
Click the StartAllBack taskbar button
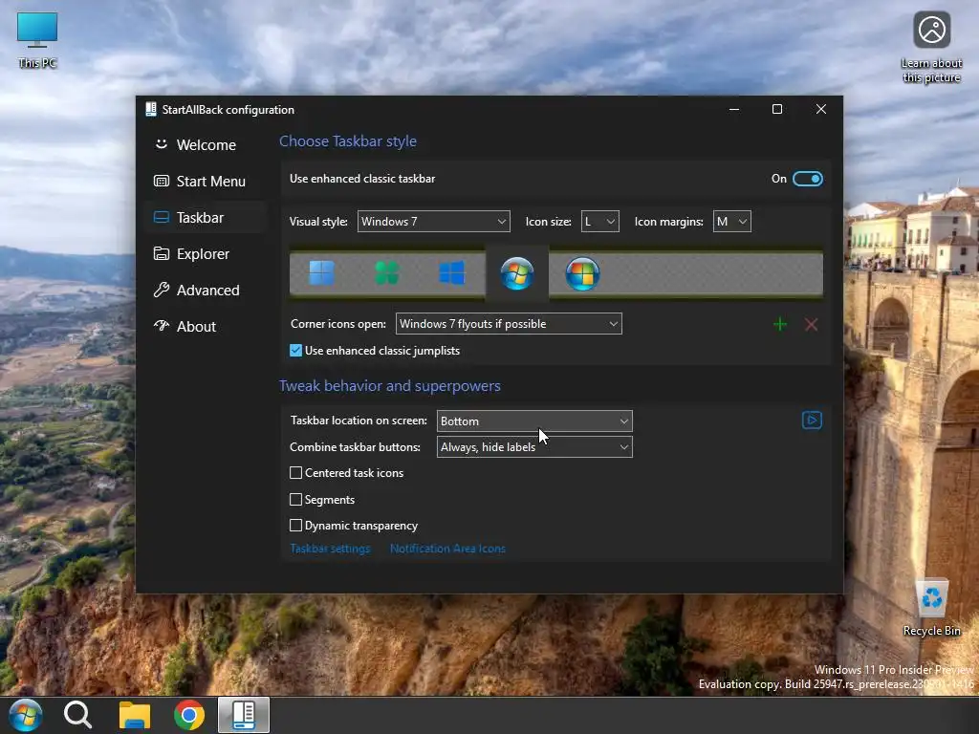[x=244, y=715]
